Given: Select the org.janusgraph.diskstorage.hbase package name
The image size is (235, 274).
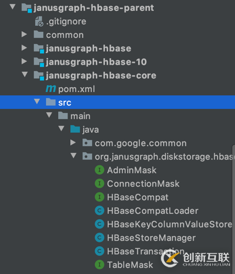Looking at the screenshot, I should (x=164, y=157).
